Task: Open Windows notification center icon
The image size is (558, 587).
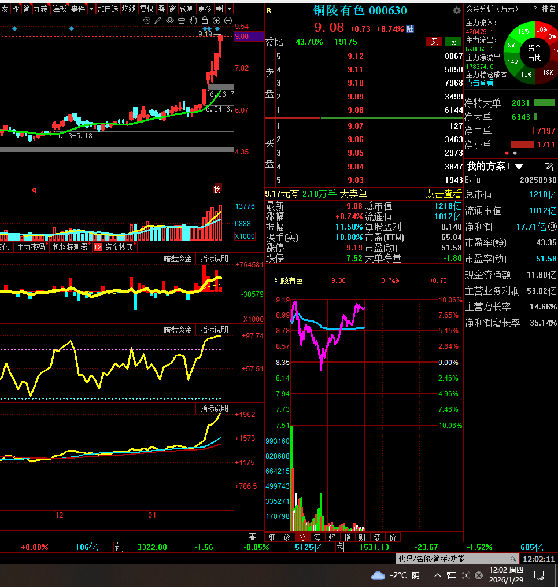Action: coord(539,575)
